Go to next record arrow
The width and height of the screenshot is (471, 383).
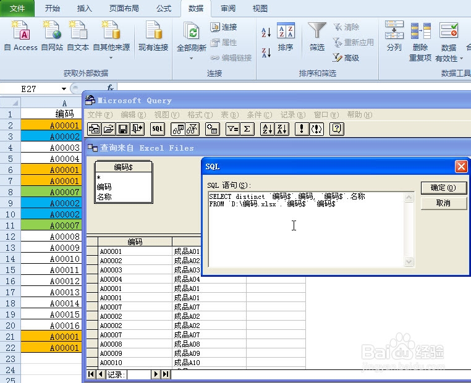pyautogui.click(x=156, y=374)
